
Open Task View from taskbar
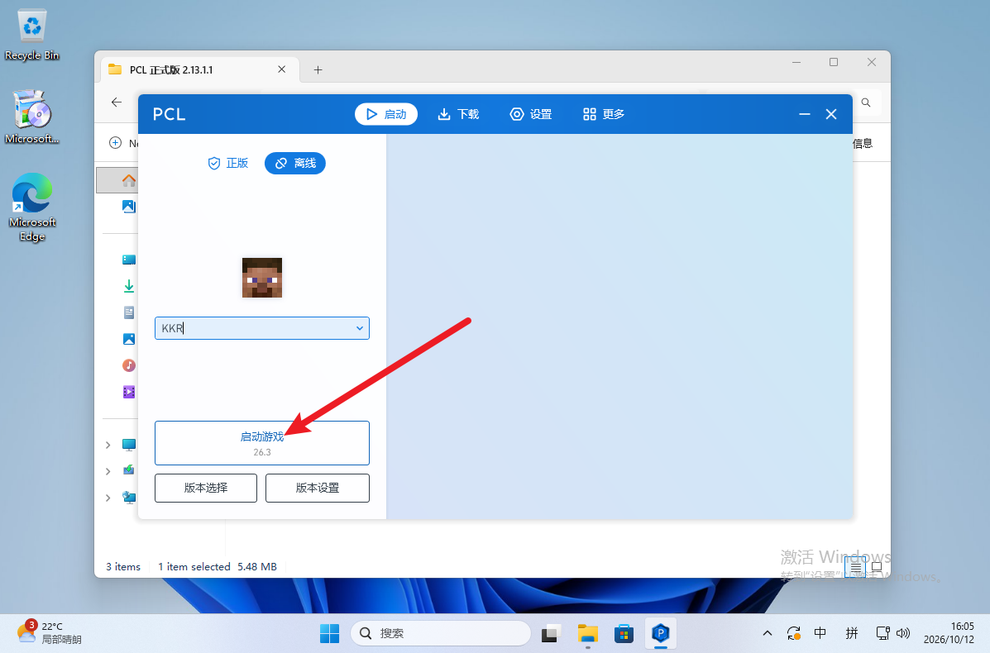coord(551,633)
